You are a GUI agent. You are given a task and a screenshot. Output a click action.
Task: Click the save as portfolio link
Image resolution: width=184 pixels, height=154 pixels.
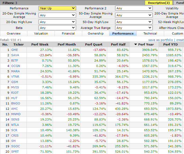161,40
